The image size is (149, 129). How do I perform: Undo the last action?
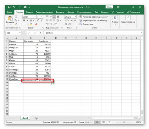14,7
